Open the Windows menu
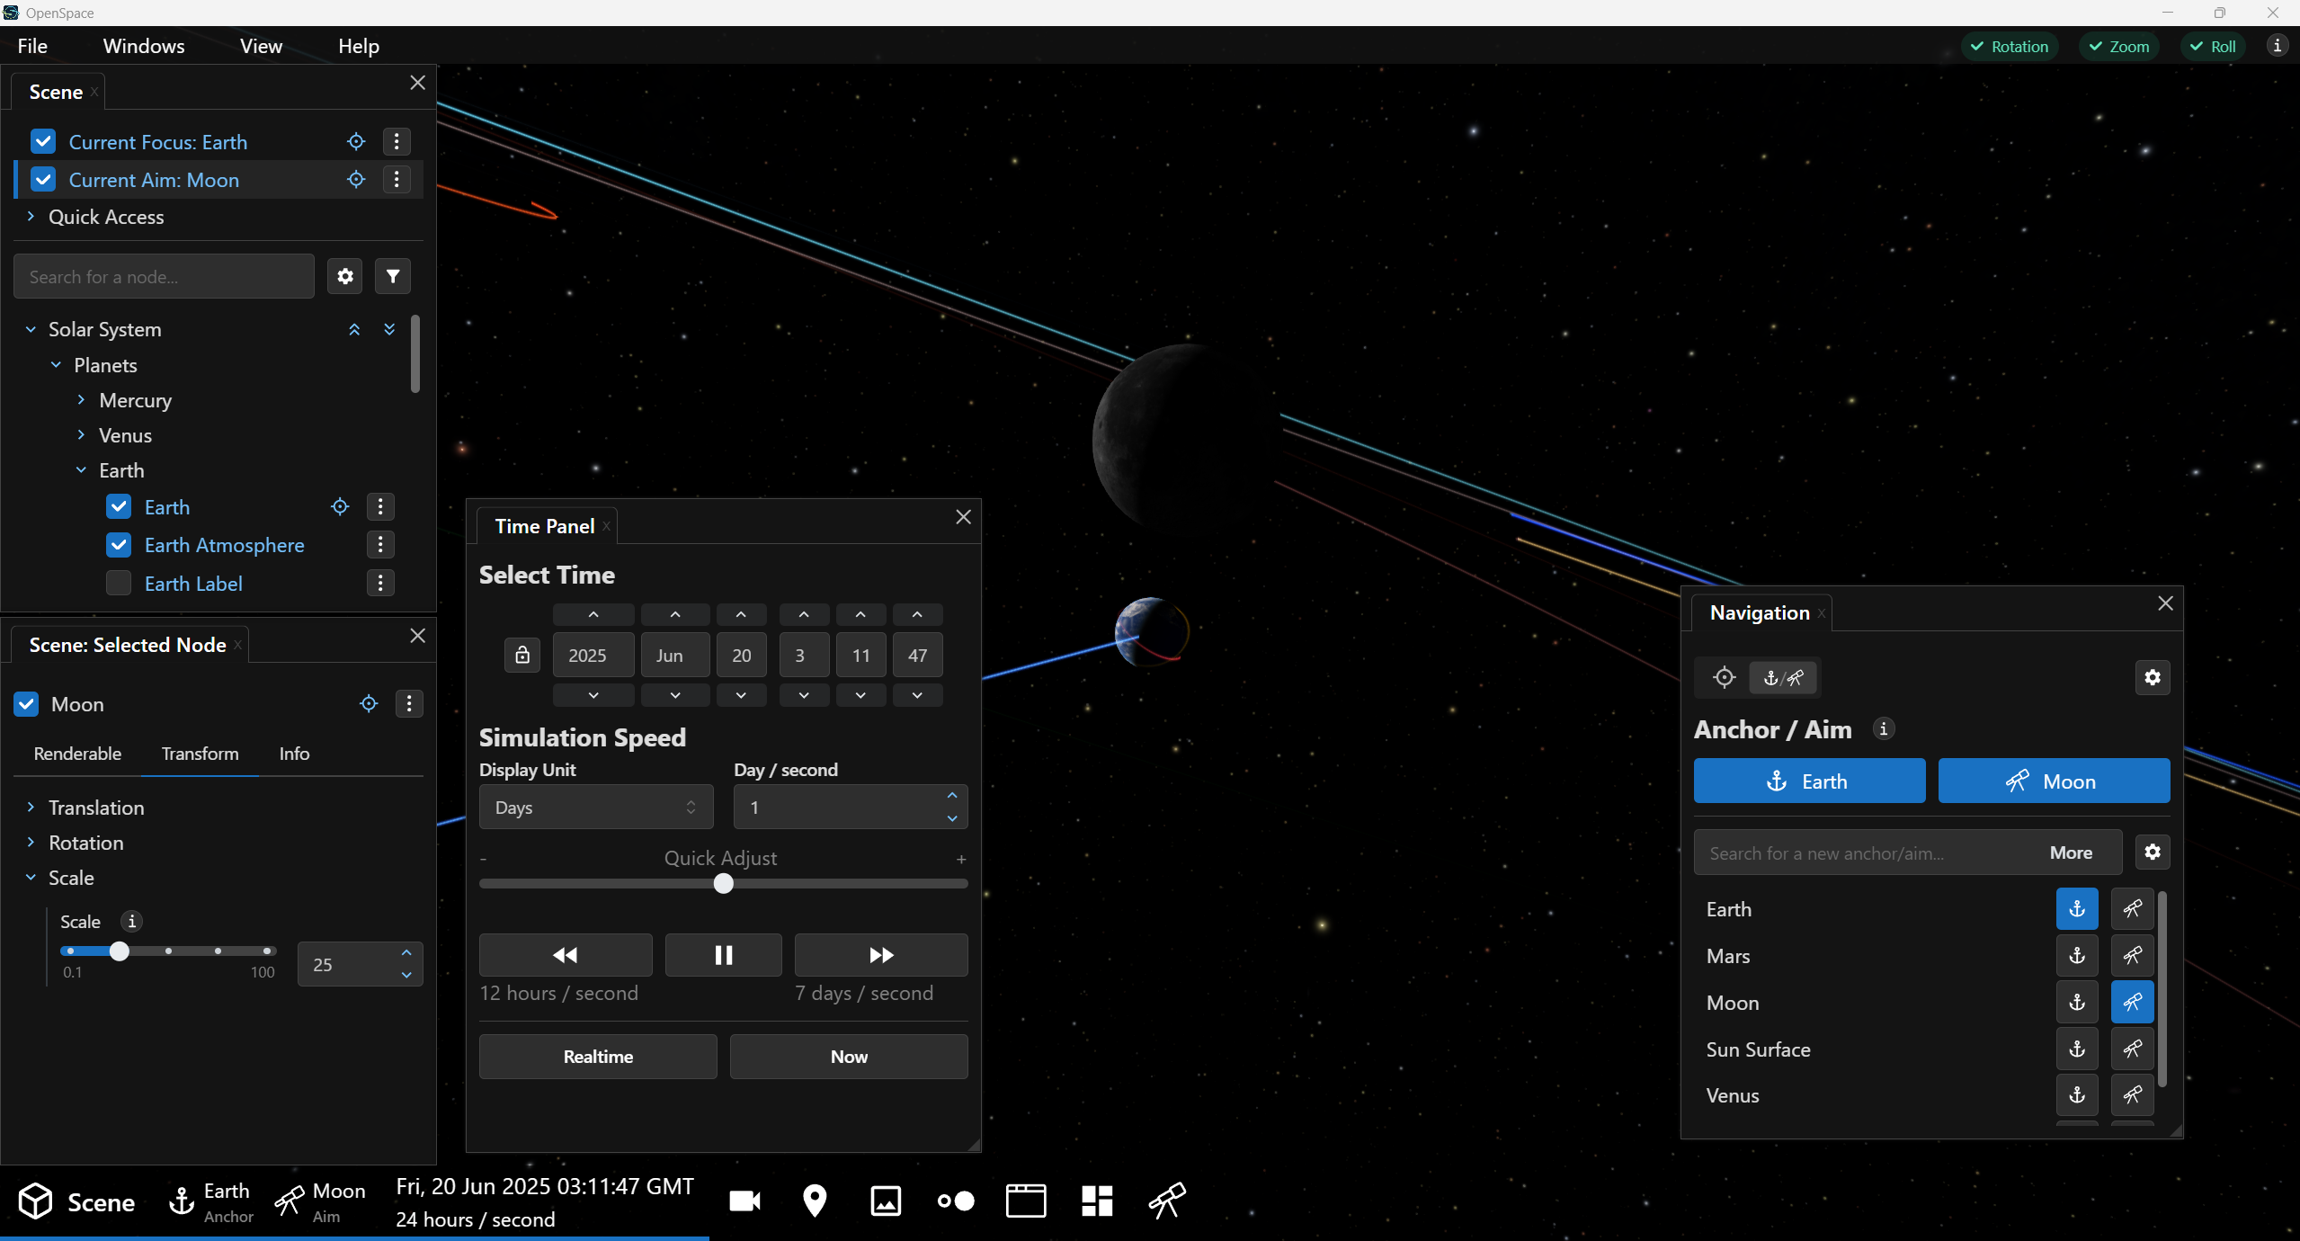2300x1241 pixels. 144,46
